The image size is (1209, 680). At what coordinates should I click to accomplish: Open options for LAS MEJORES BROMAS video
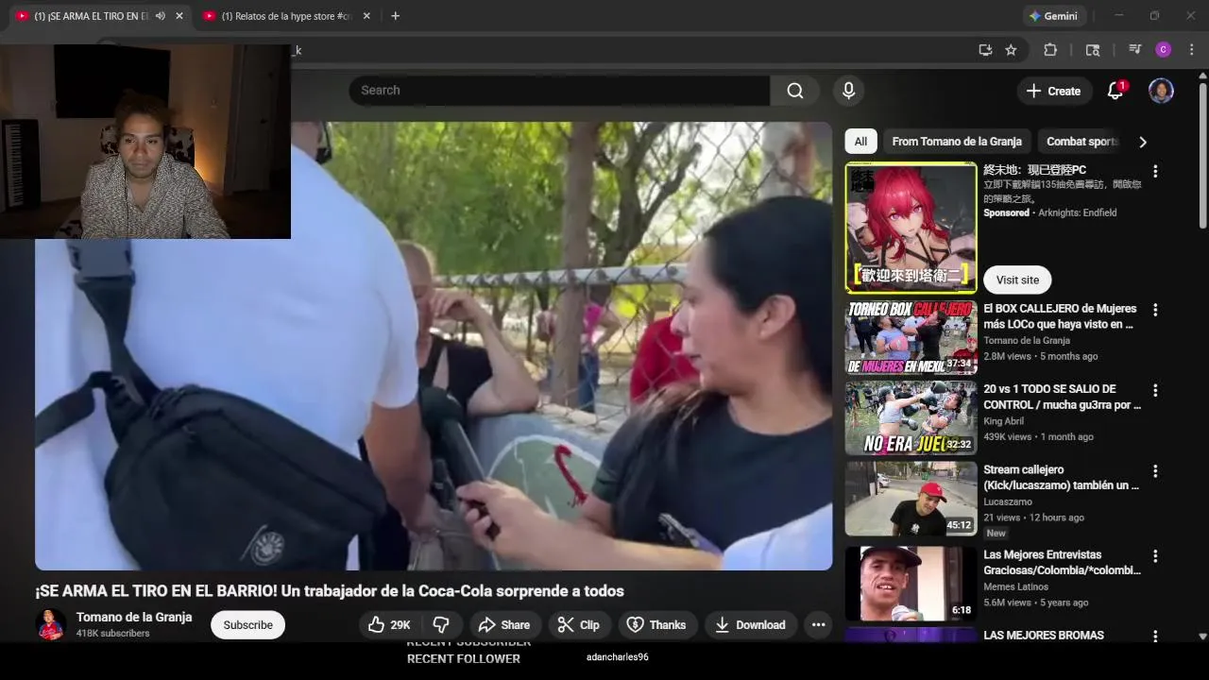point(1155,637)
